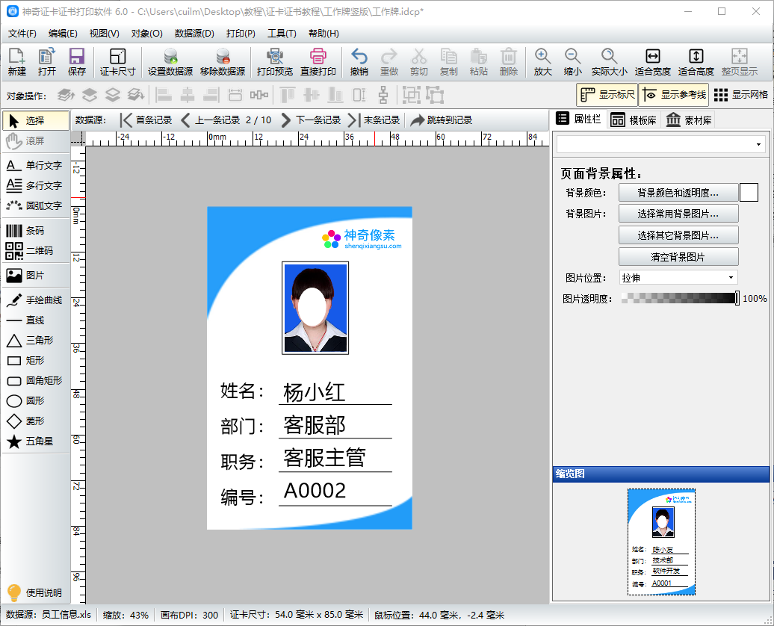Open 打印预览 print preview
The width and height of the screenshot is (774, 626).
click(x=275, y=61)
